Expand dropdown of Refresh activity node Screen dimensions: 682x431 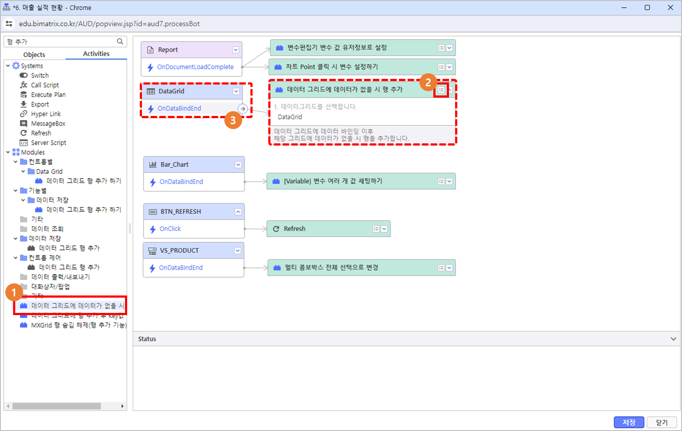click(385, 229)
